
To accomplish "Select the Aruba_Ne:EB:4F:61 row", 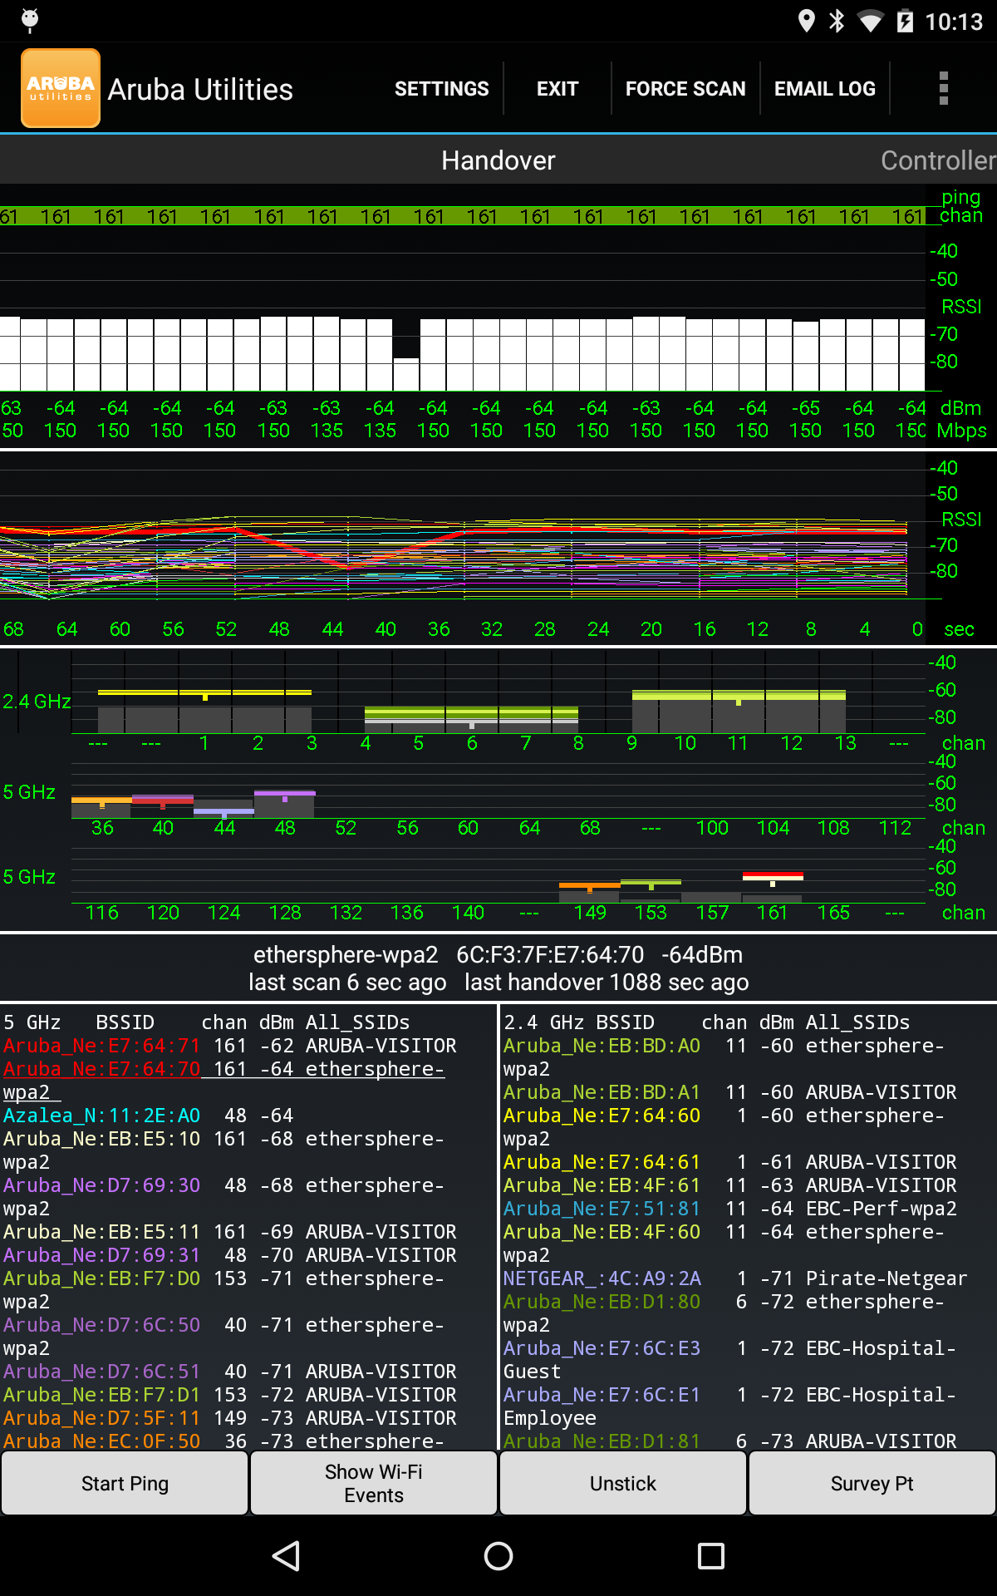I will (730, 1185).
